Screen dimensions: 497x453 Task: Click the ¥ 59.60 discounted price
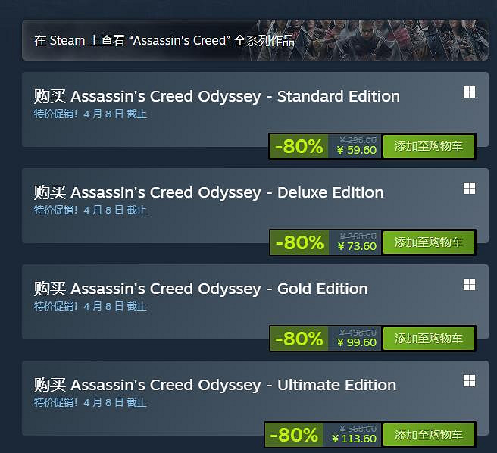point(357,150)
